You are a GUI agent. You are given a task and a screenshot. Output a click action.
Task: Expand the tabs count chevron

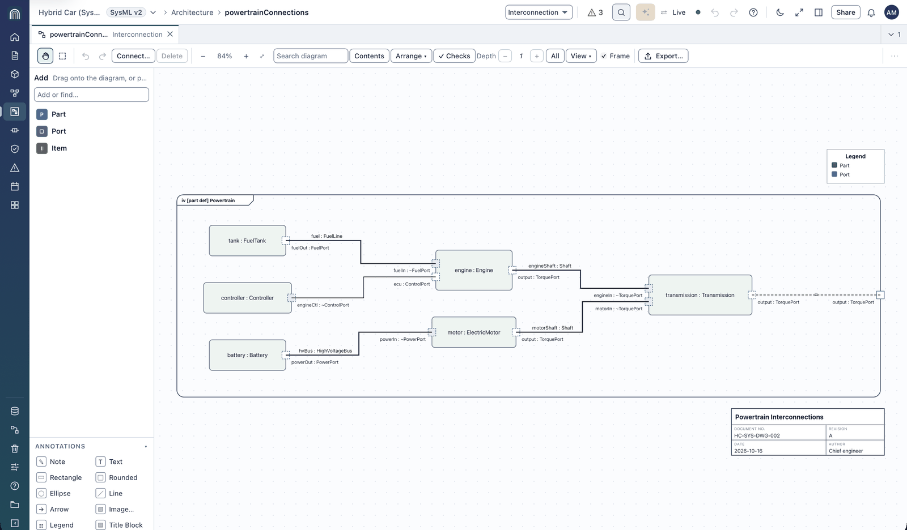click(x=895, y=35)
